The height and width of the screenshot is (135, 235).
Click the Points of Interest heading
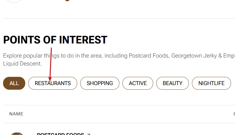click(x=55, y=40)
